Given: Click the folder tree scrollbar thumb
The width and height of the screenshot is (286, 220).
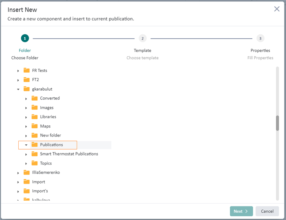Looking at the screenshot, I should point(277,123).
